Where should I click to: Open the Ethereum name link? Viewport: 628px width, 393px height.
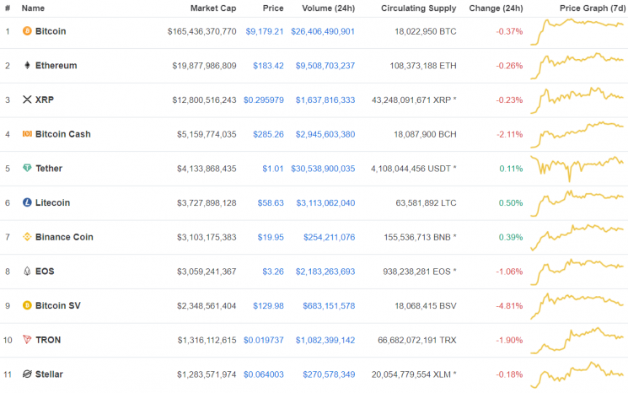tap(56, 65)
